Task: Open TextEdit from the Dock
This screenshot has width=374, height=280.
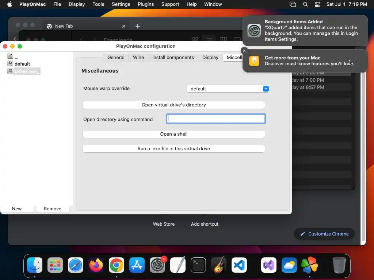Action: tap(178, 265)
